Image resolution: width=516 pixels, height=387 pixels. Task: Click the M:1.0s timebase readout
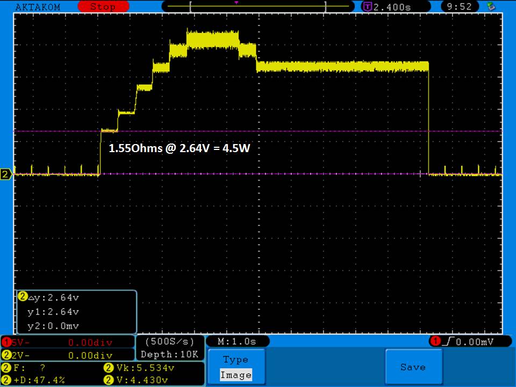[x=237, y=342]
